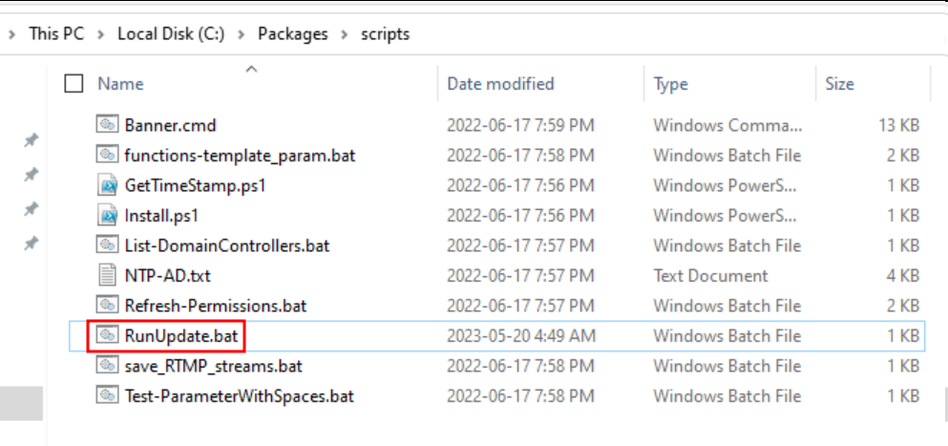Sort files by the Name column

(x=121, y=83)
